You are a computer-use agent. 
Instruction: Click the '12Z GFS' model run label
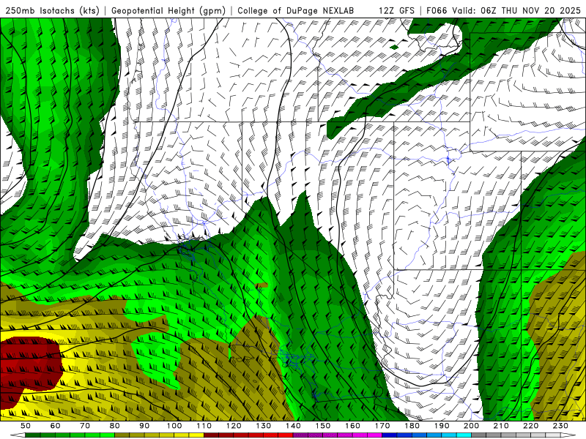click(x=396, y=11)
